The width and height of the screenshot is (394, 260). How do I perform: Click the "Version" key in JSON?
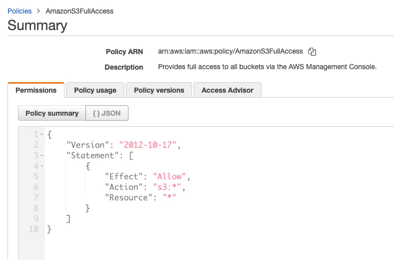(87, 145)
